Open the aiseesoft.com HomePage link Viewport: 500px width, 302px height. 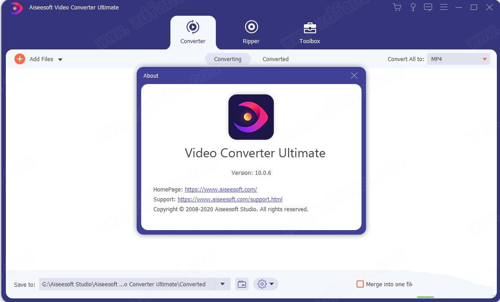(221, 189)
